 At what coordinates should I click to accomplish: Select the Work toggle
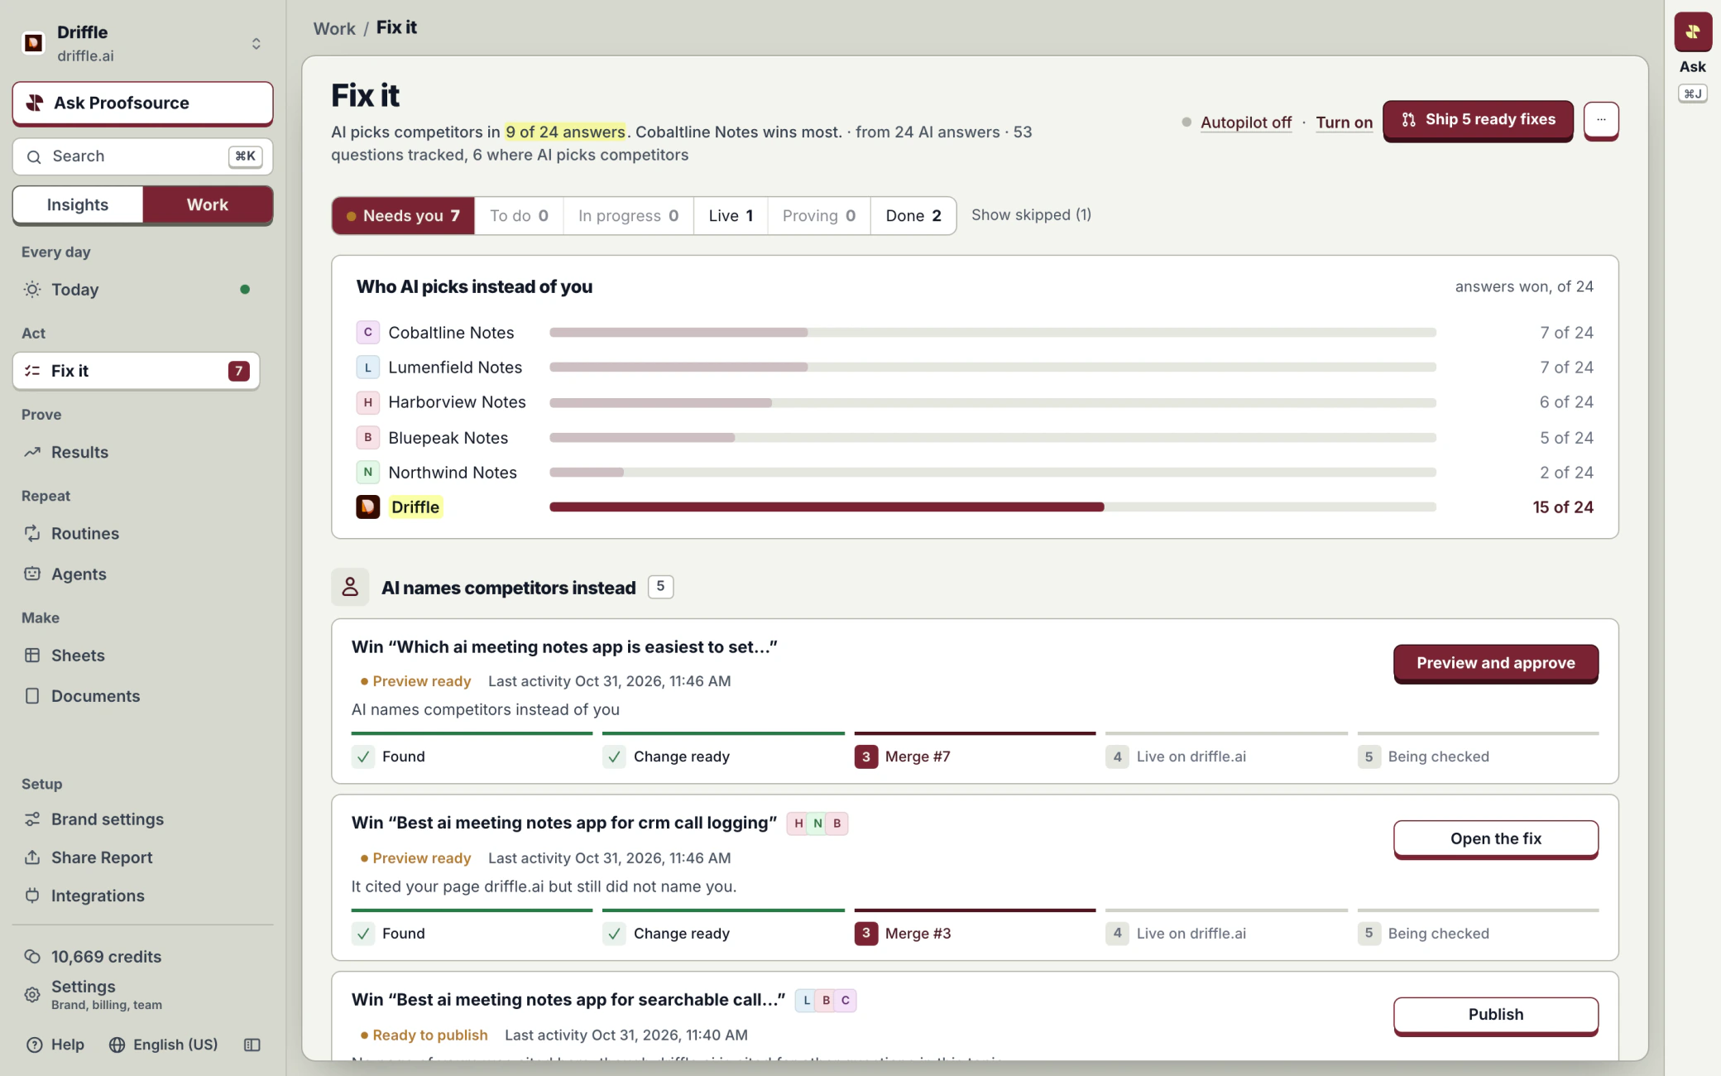coord(208,204)
